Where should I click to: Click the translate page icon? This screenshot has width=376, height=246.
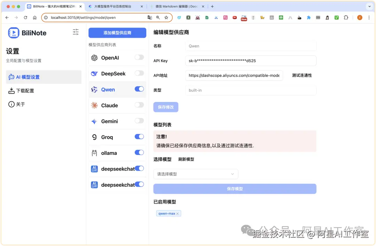150,17
